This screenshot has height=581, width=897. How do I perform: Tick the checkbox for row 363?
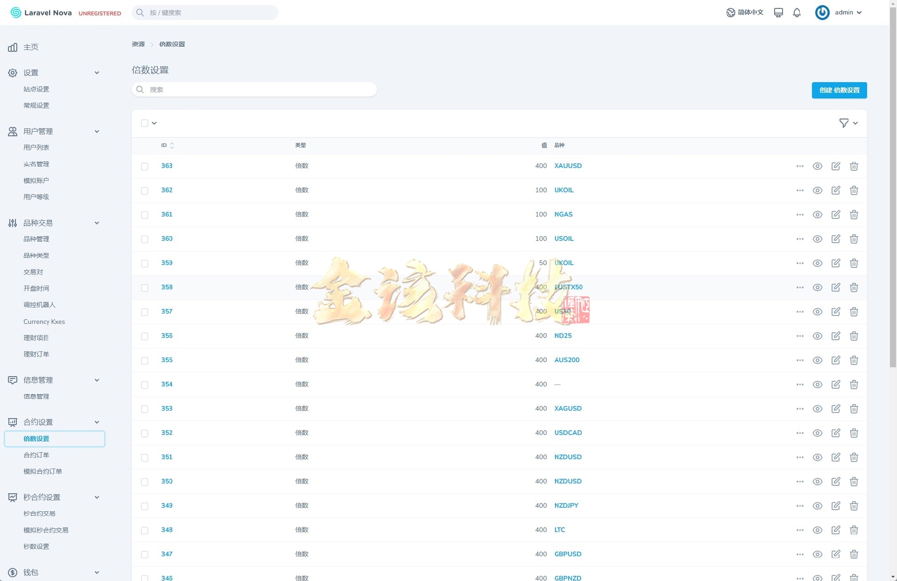[144, 167]
